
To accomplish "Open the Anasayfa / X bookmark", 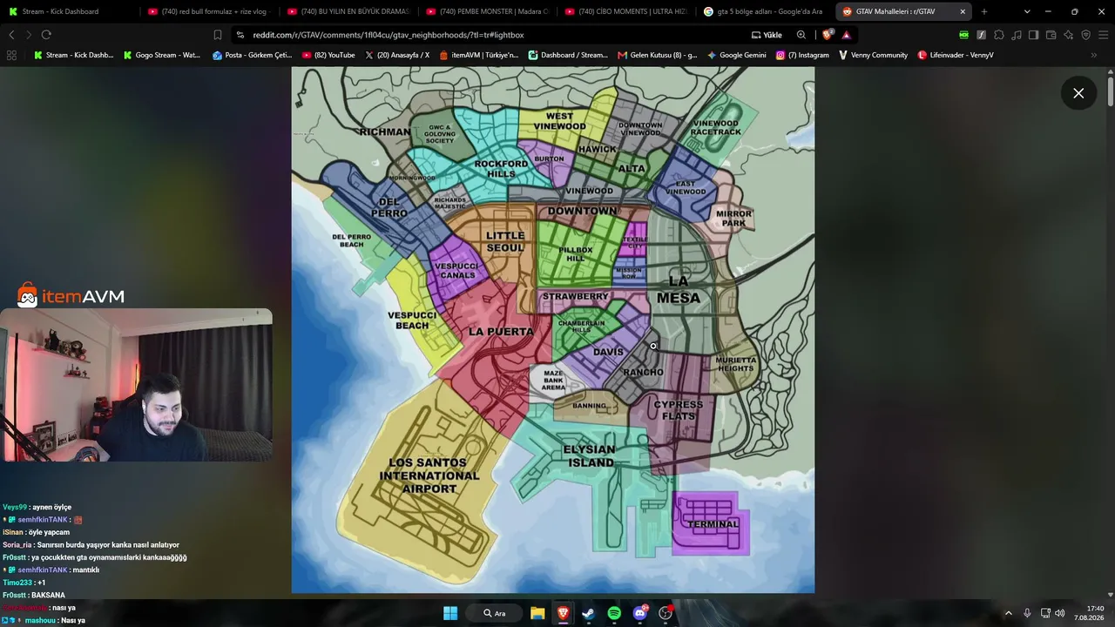I will click(397, 55).
